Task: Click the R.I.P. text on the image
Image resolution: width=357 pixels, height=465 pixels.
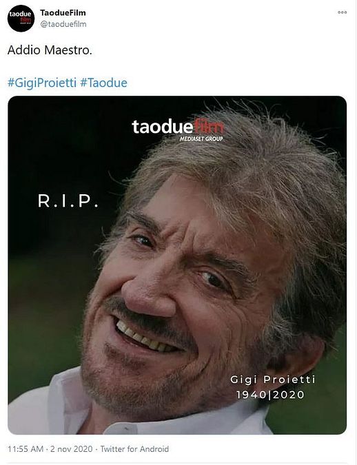Action: [68, 201]
